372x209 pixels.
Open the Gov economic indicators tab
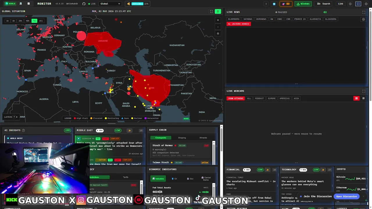(x=190, y=179)
